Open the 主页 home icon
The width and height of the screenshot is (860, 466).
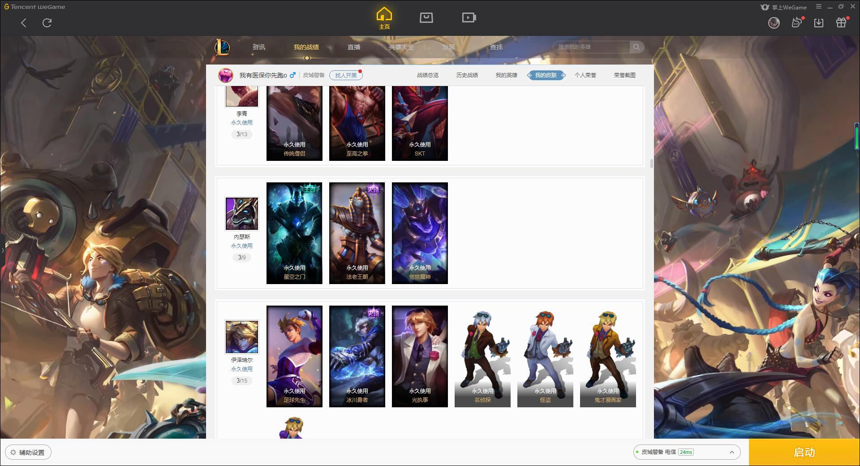384,18
